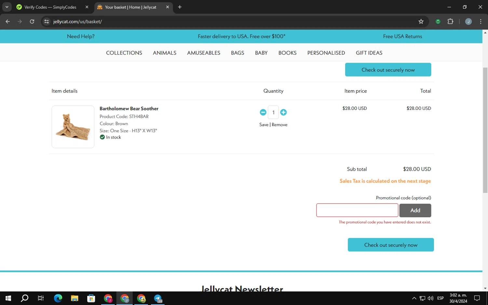Open the green extension icon in toolbar

(x=438, y=21)
